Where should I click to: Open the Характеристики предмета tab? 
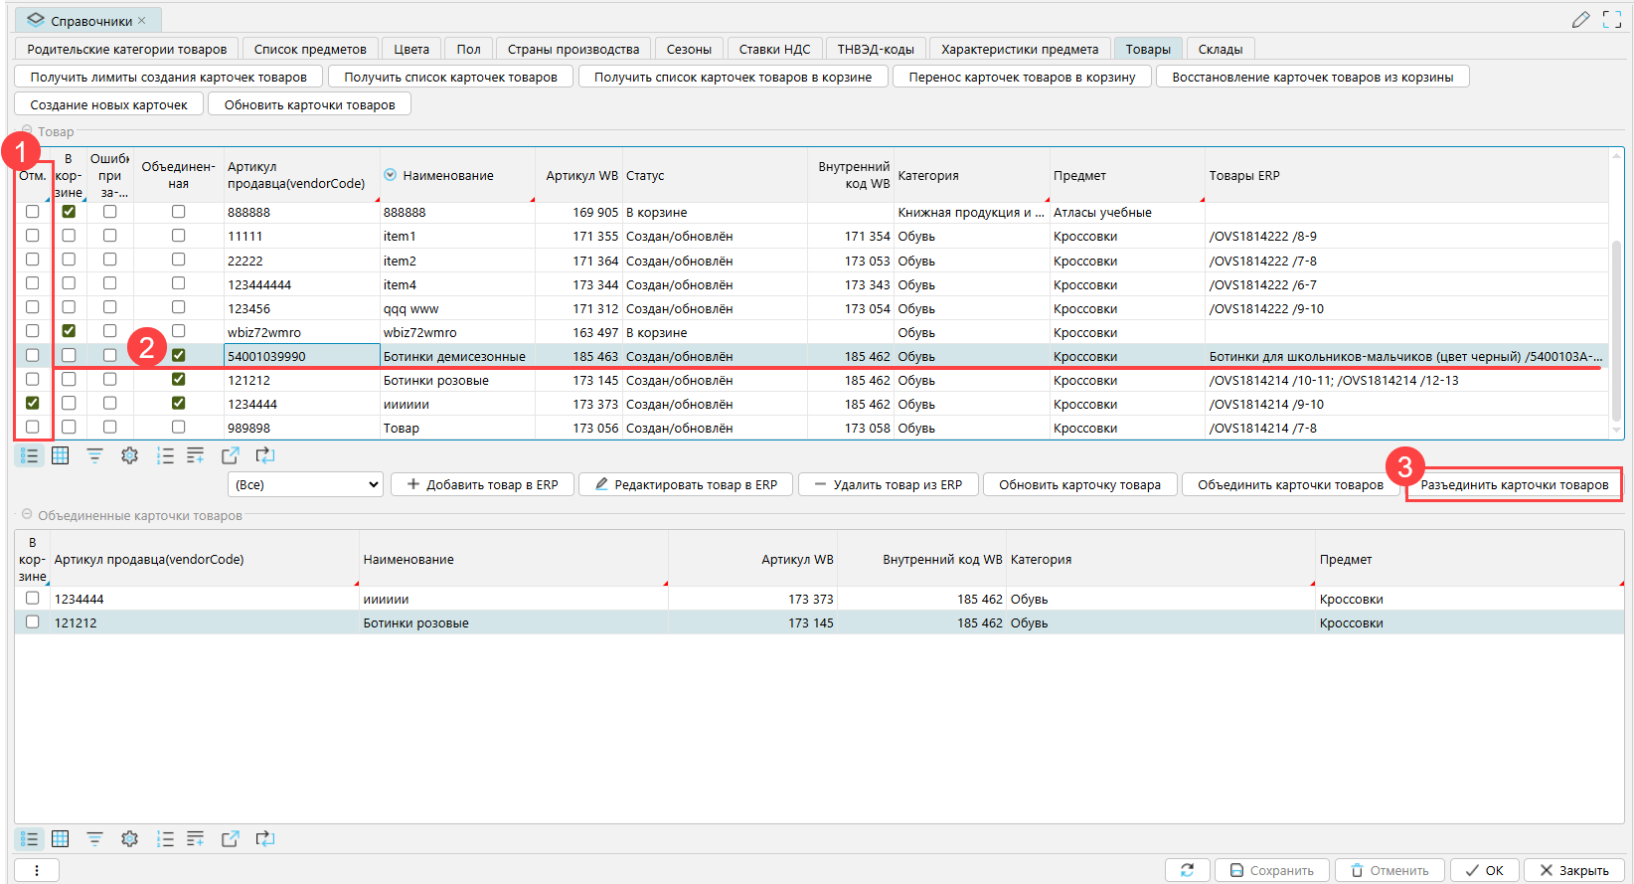(1020, 49)
